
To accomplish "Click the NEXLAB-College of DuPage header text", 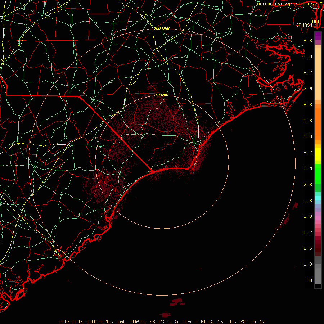I will pos(287,4).
